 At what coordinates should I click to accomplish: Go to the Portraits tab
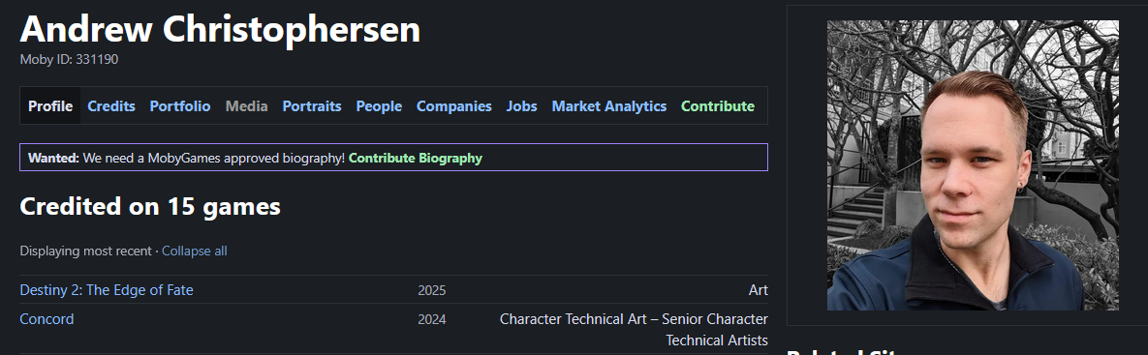pyautogui.click(x=312, y=105)
